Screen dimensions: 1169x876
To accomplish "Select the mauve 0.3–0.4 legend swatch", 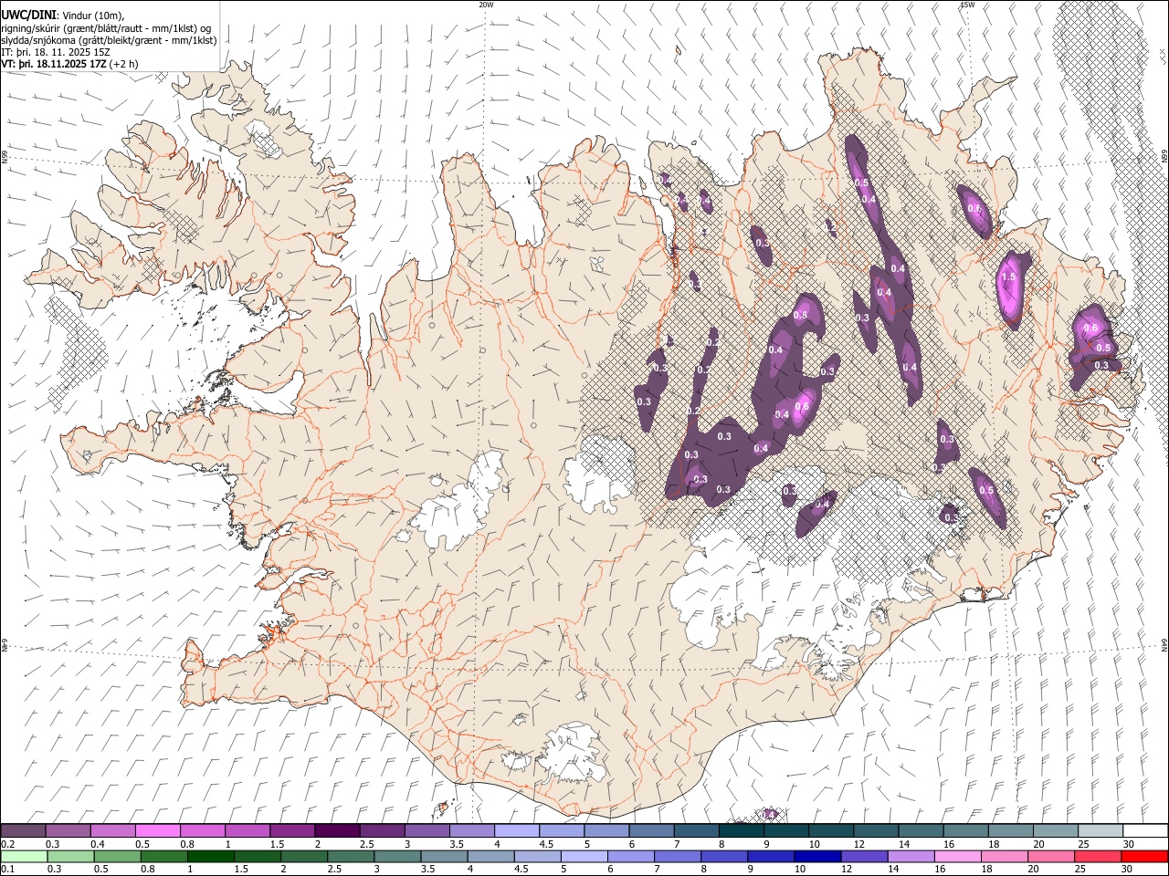I will 68,831.
